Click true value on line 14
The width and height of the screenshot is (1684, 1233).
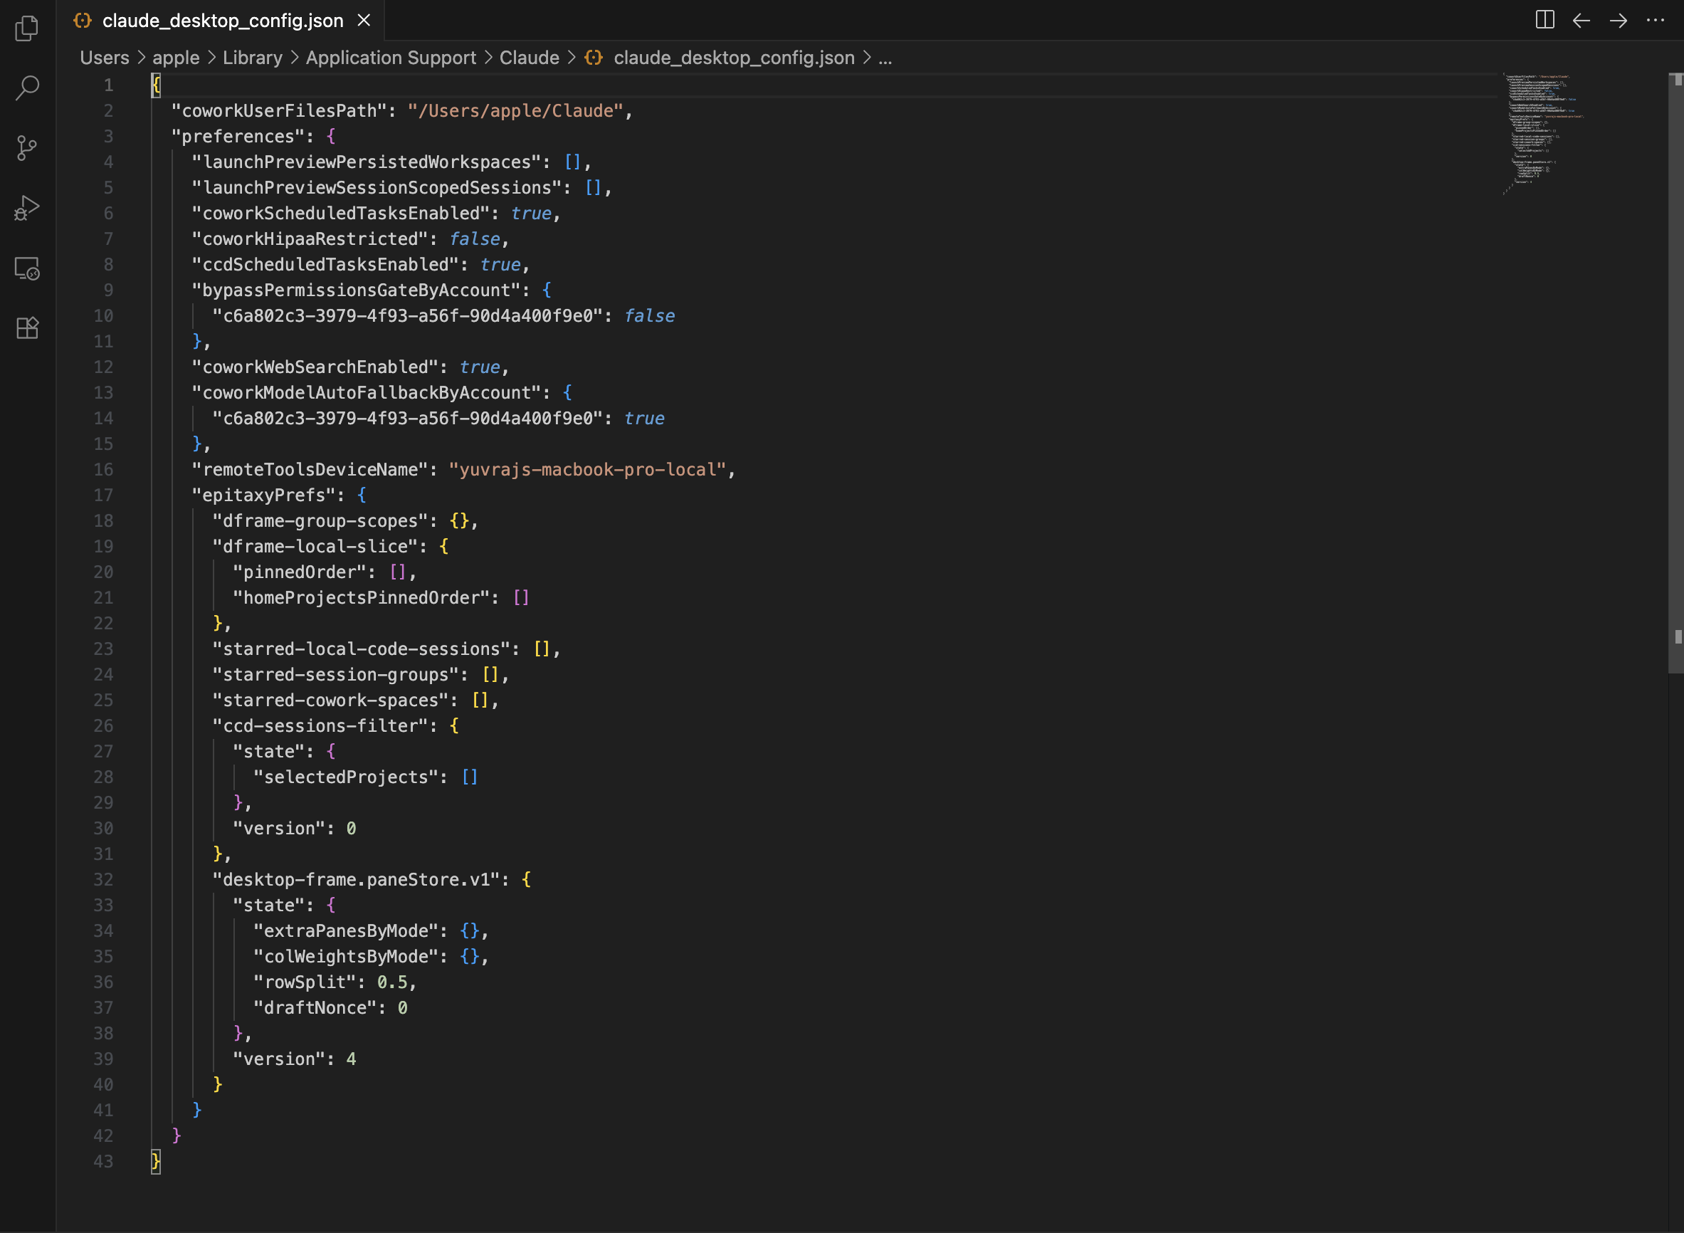click(644, 418)
